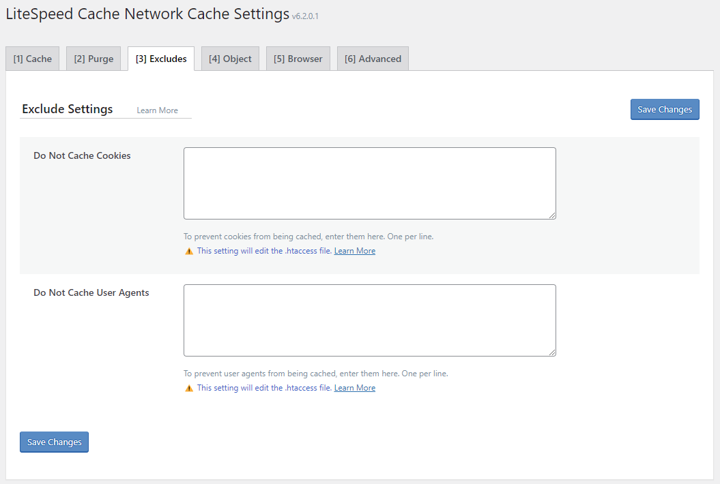Click the 'To prevent cookies from being cached' hint

point(308,237)
